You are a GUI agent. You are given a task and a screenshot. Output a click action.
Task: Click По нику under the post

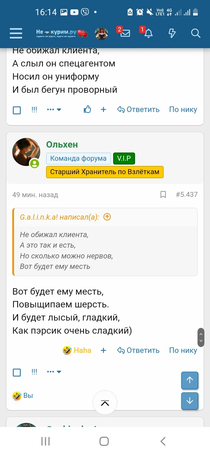[183, 350]
